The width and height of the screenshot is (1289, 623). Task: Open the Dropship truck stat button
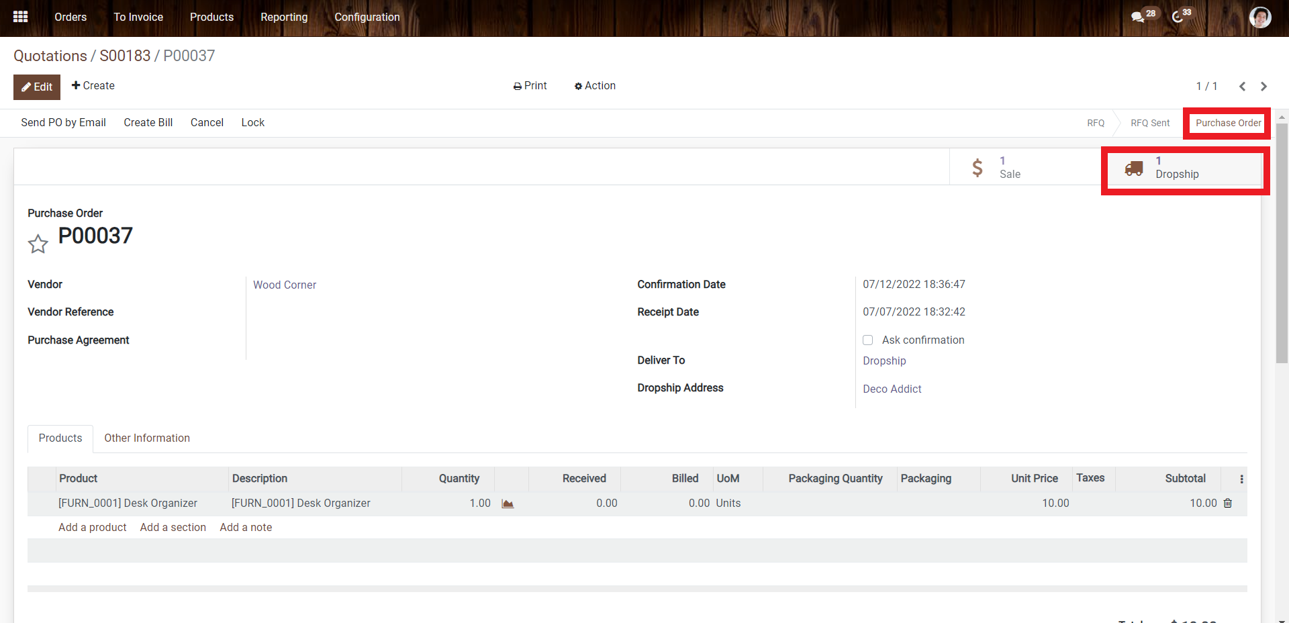[1185, 168]
